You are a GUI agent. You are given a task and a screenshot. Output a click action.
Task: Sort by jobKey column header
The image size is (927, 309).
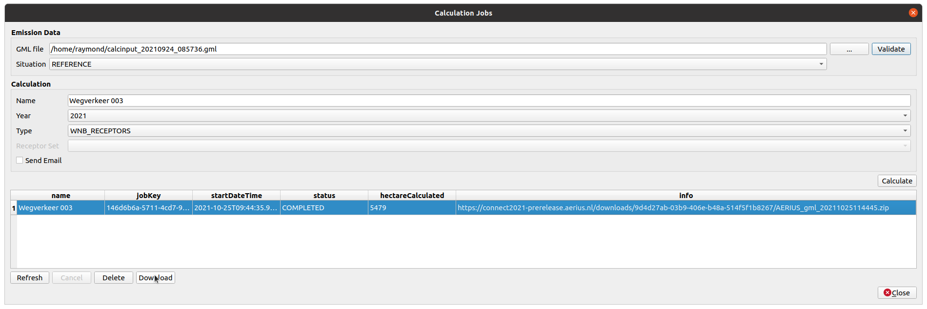click(x=148, y=196)
